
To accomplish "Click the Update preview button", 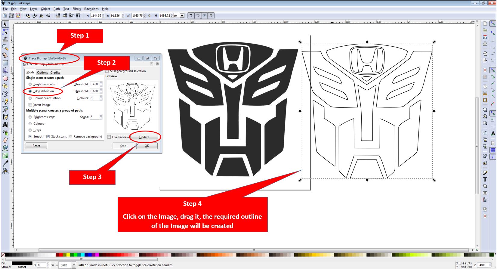I will point(144,137).
